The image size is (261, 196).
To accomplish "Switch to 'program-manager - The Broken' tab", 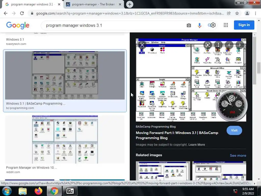I will (93, 4).
